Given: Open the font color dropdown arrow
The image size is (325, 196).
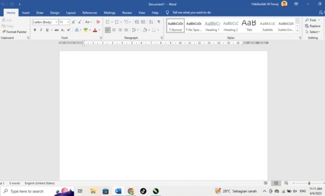Looking at the screenshot, I should pyautogui.click(x=99, y=30).
